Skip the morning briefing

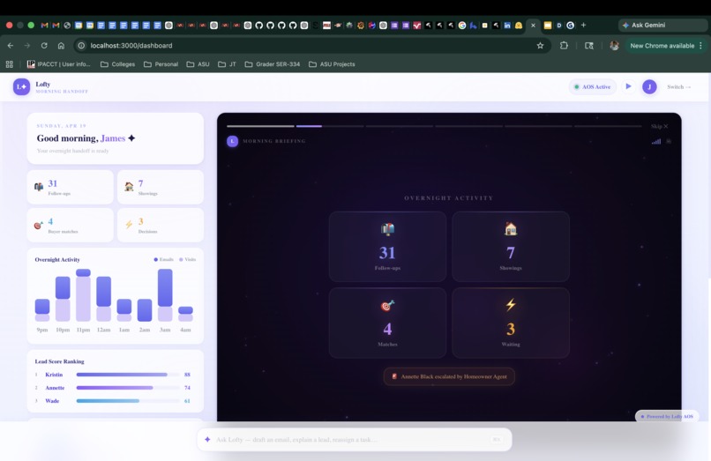click(x=659, y=126)
